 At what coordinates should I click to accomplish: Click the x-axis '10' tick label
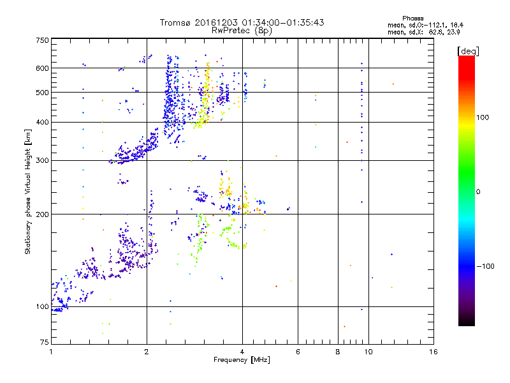368,352
